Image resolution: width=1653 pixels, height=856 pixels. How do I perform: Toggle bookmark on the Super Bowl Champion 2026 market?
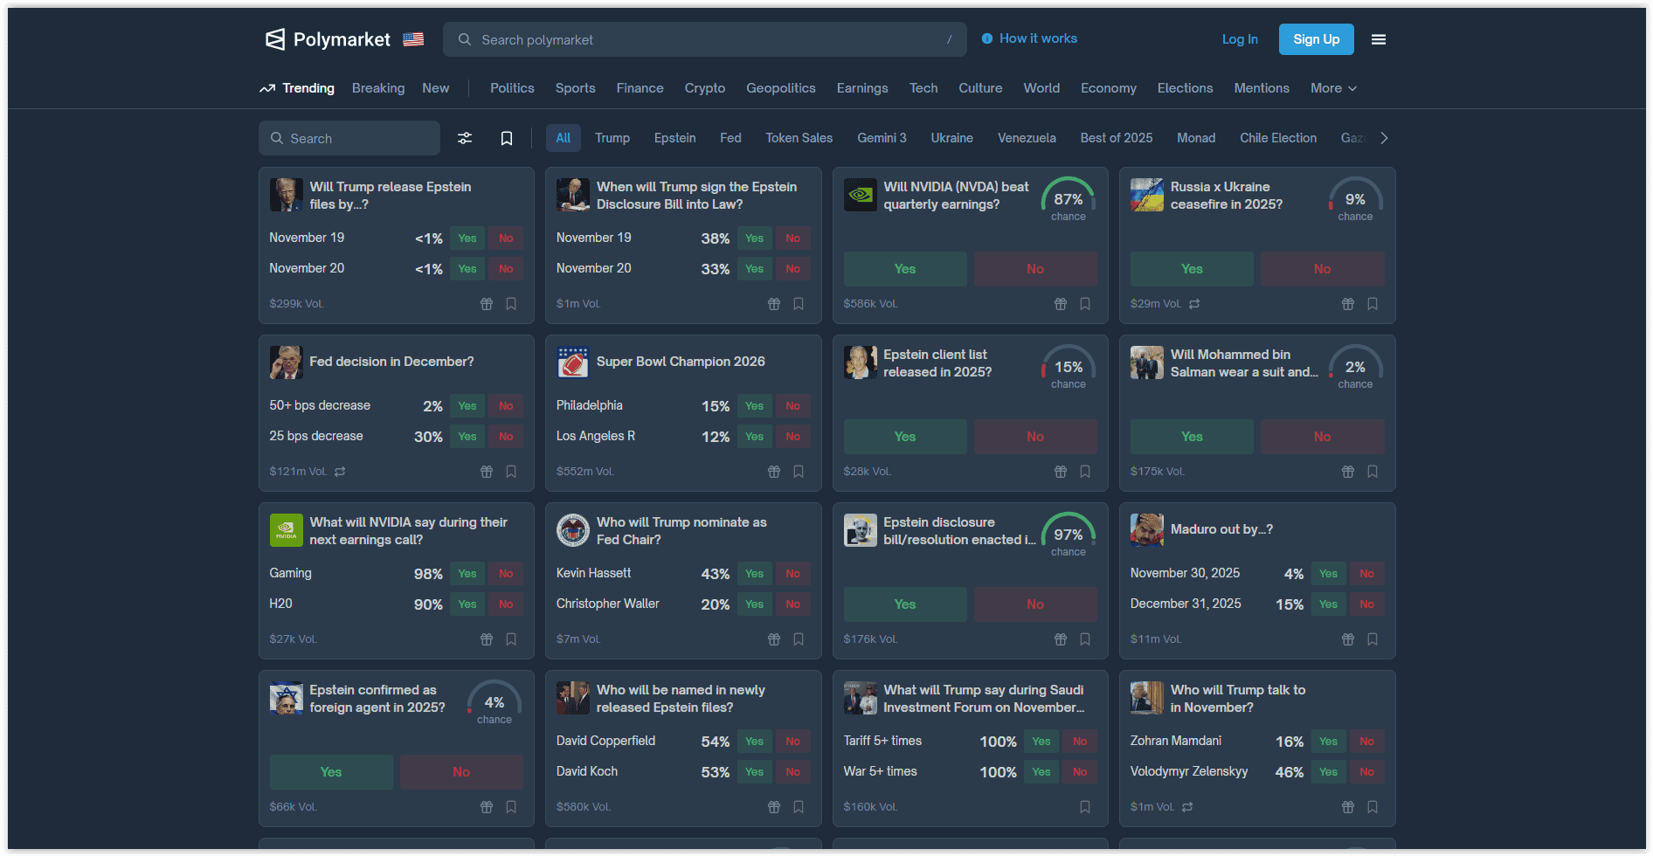[x=798, y=471]
